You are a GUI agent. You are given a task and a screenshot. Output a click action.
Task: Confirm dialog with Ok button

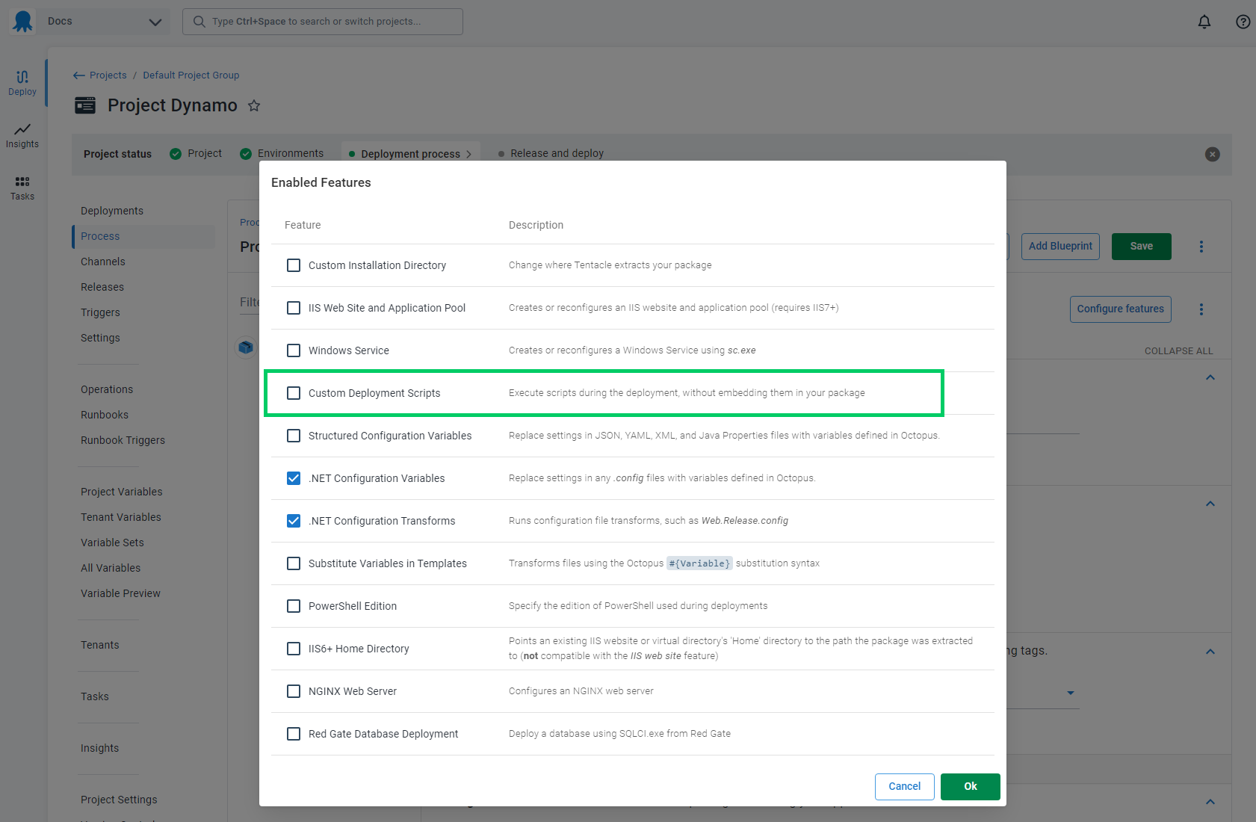tap(970, 787)
